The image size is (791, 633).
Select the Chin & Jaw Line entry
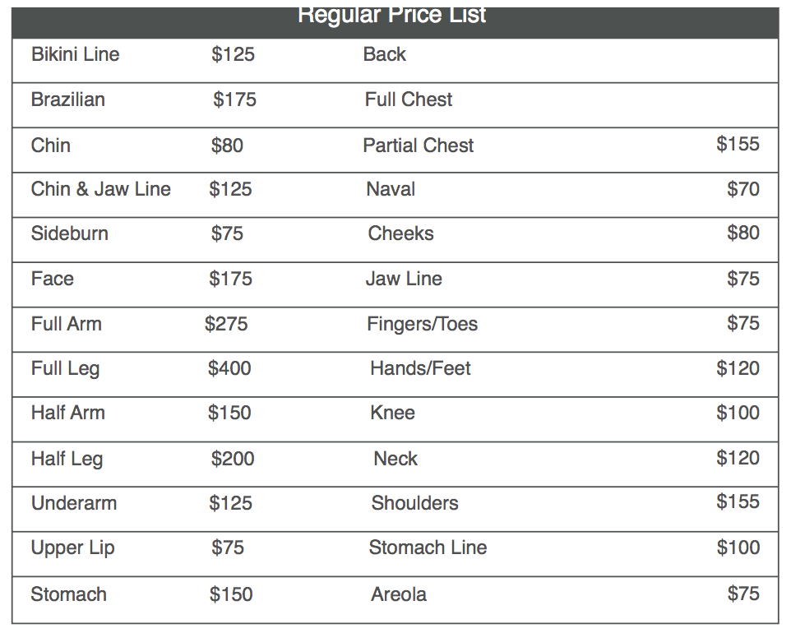click(x=101, y=189)
